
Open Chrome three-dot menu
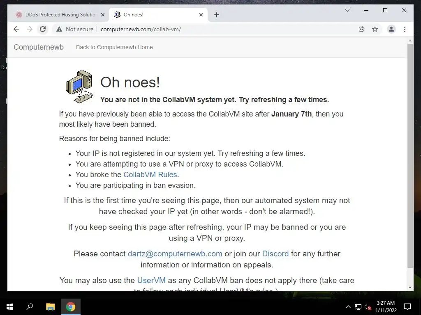pyautogui.click(x=405, y=29)
